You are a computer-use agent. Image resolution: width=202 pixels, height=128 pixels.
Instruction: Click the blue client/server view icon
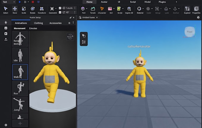[38, 2]
